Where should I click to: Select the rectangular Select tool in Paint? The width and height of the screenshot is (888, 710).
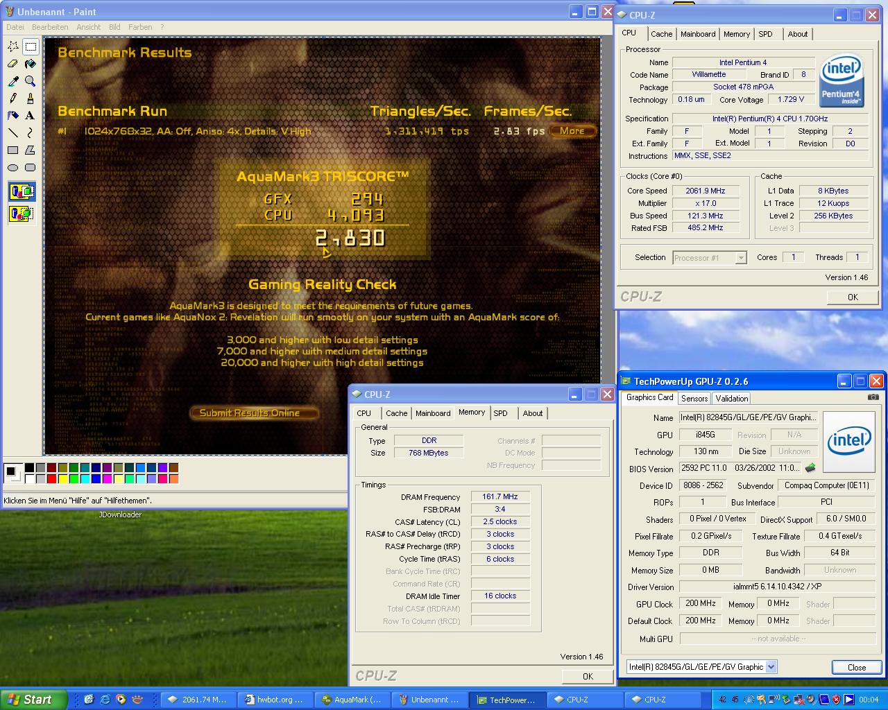click(30, 46)
